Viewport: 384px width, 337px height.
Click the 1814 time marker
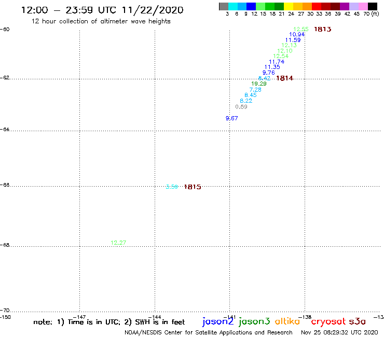(x=284, y=78)
